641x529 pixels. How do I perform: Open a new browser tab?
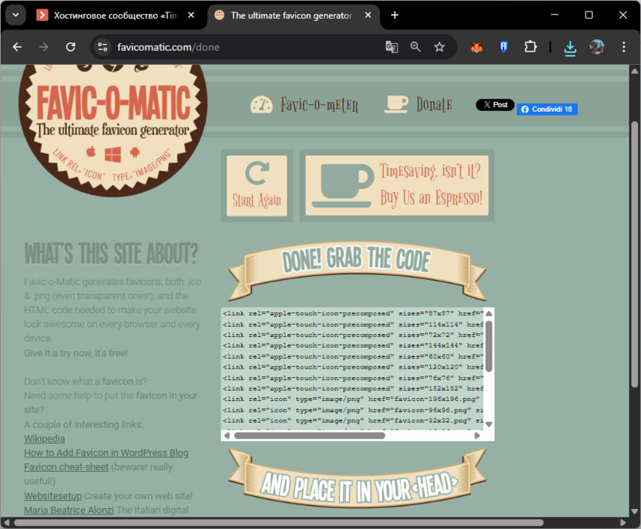click(394, 15)
